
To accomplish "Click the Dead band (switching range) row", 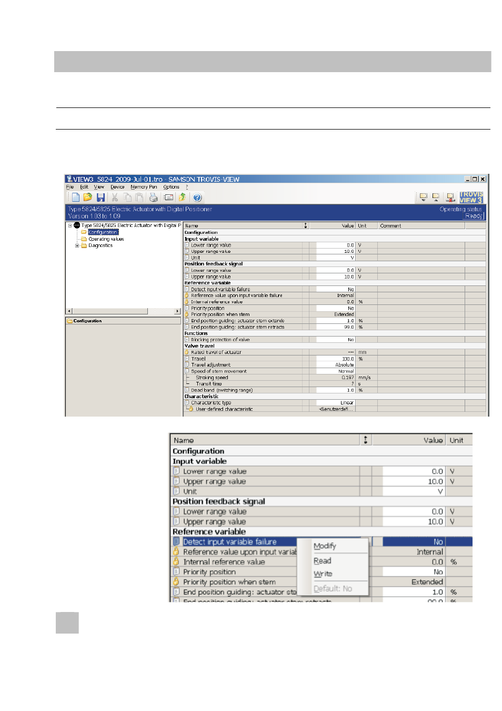I will [335, 390].
